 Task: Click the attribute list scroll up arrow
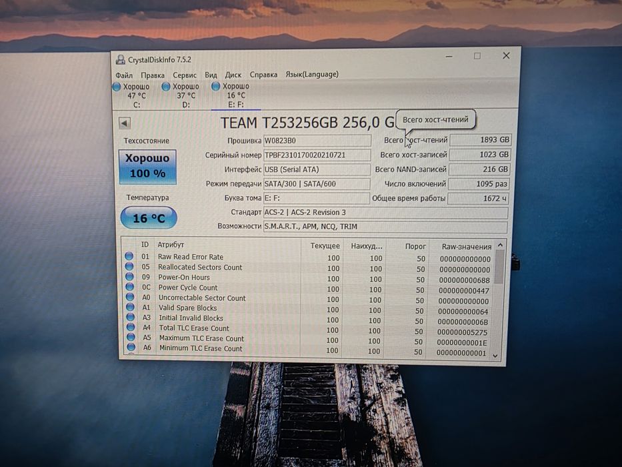coord(500,245)
